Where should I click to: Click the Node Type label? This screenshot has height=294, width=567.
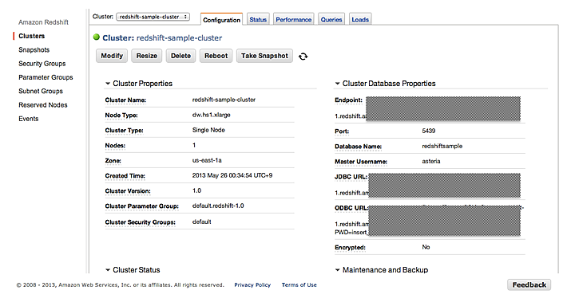(x=121, y=116)
